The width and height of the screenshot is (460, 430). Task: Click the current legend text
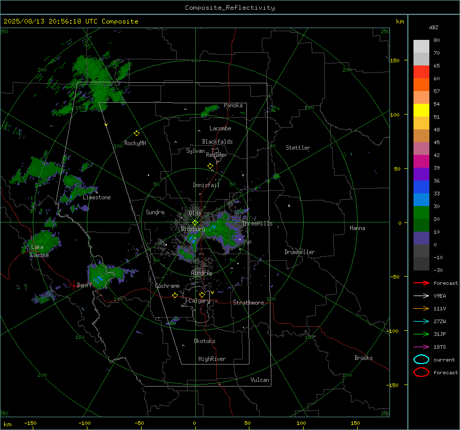(x=444, y=359)
